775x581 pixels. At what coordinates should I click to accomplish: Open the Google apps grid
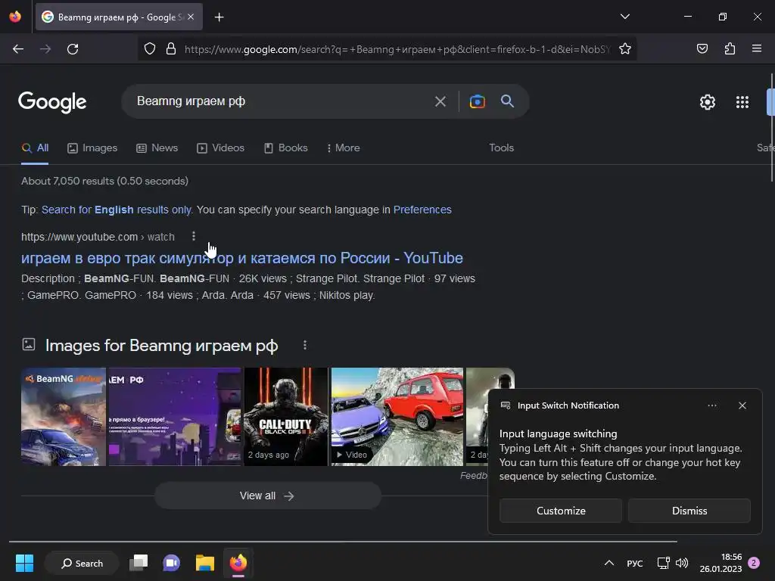click(x=742, y=102)
